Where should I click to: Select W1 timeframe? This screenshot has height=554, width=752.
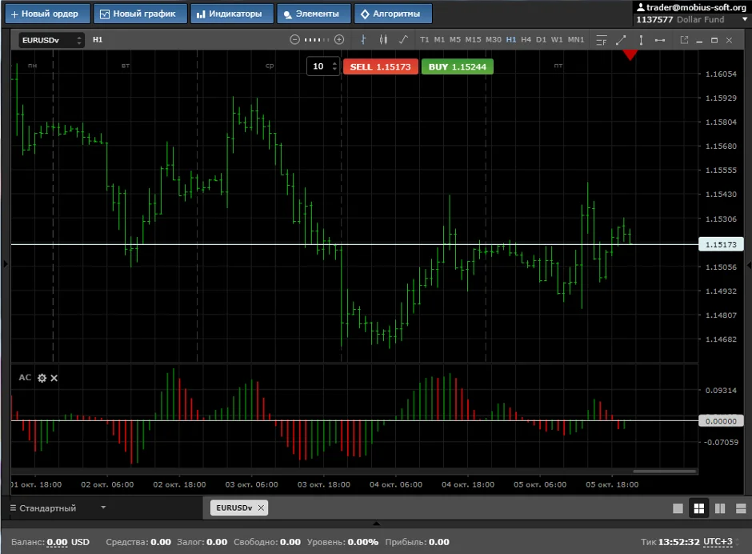[x=557, y=40]
